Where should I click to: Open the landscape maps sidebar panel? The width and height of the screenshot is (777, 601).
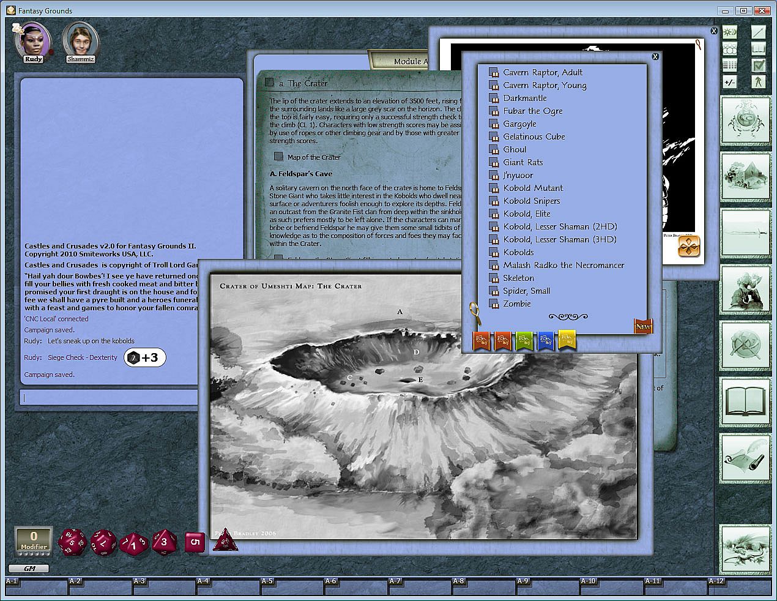click(745, 176)
